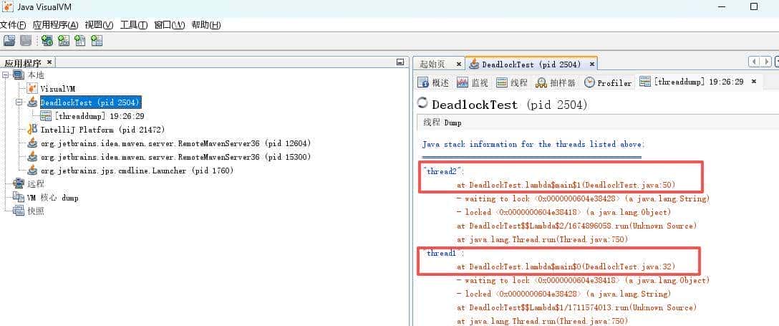This screenshot has width=779, height=326.
Task: Switch to the 抽样器 (Sampler) tab
Action: 556,83
